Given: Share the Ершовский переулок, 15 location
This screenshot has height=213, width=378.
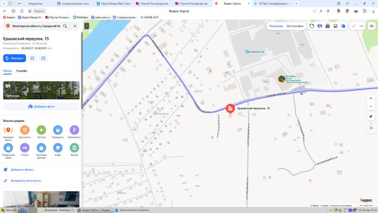Looking at the screenshot, I should [x=43, y=58].
